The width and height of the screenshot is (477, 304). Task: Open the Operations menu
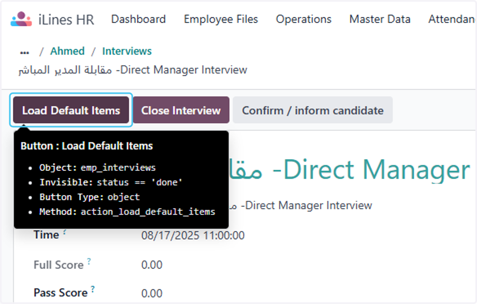[304, 19]
